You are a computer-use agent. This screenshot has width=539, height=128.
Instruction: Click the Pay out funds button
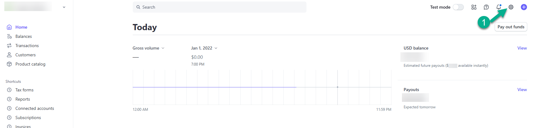[x=511, y=27]
